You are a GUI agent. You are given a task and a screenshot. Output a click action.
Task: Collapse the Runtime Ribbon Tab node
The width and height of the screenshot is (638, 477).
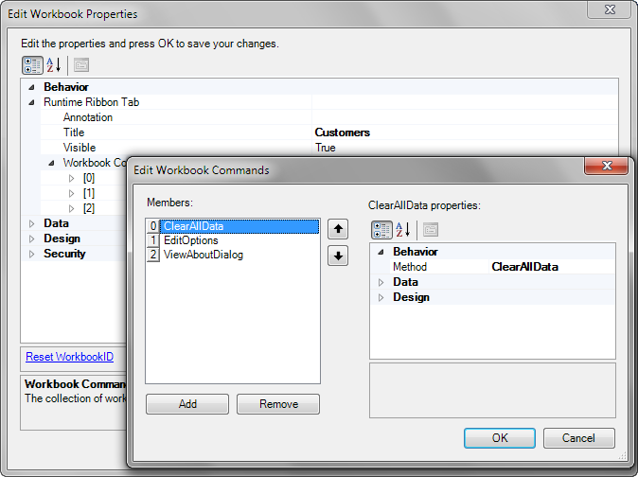32,102
